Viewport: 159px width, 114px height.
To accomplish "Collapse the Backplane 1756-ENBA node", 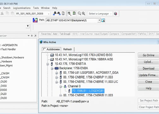I will 52,68.
